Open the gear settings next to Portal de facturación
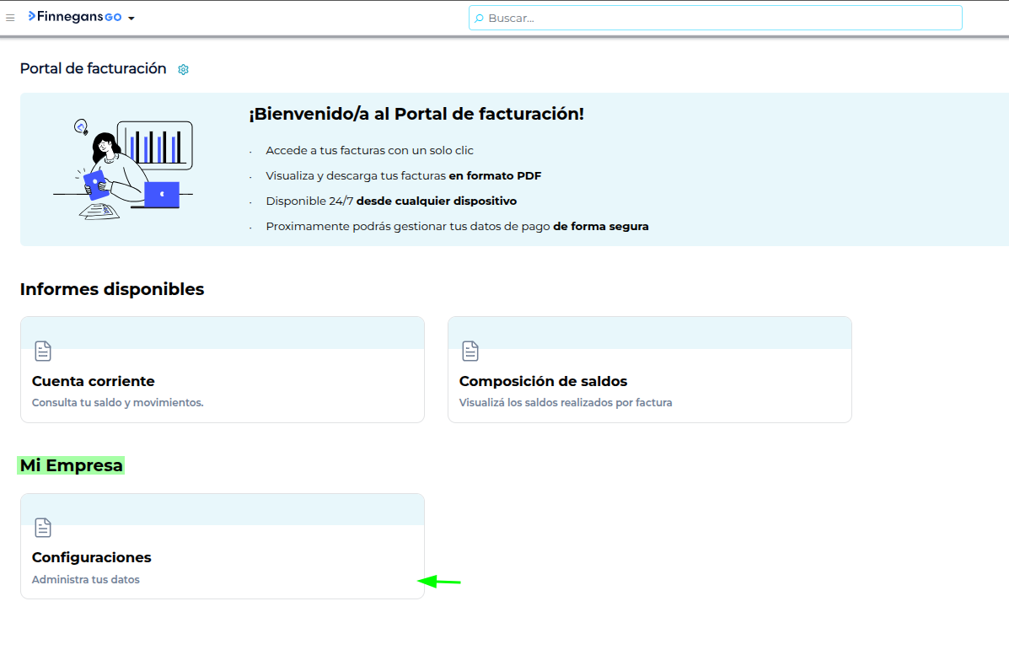Viewport: 1009px width, 671px height. pyautogui.click(x=184, y=70)
